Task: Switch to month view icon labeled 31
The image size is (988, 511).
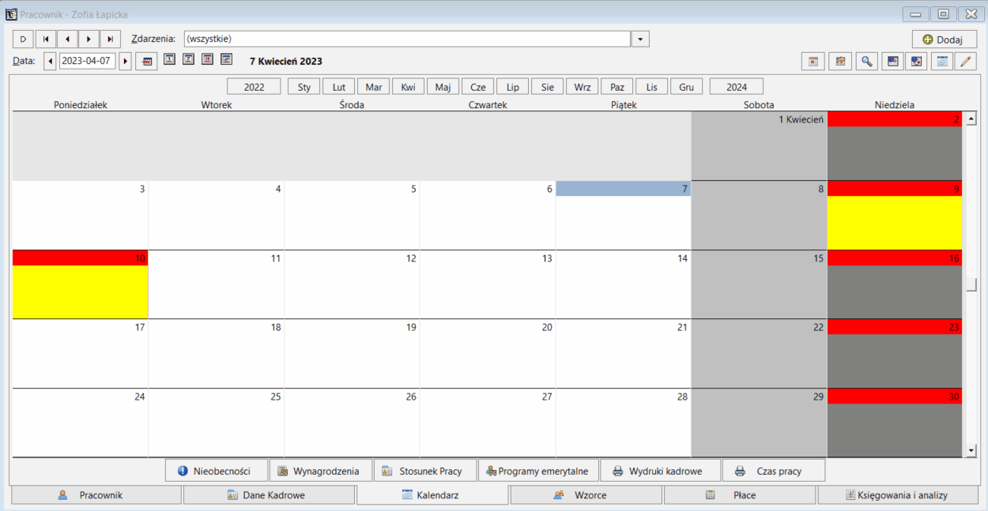Action: point(207,59)
